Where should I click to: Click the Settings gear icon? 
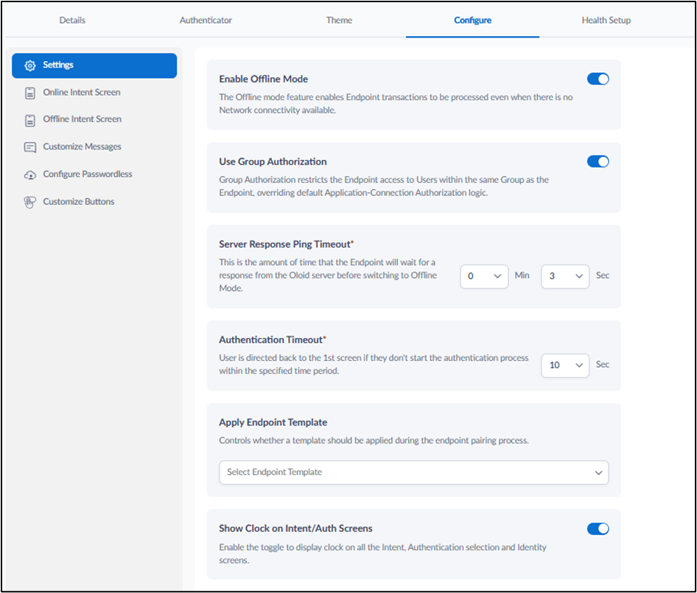coord(29,66)
